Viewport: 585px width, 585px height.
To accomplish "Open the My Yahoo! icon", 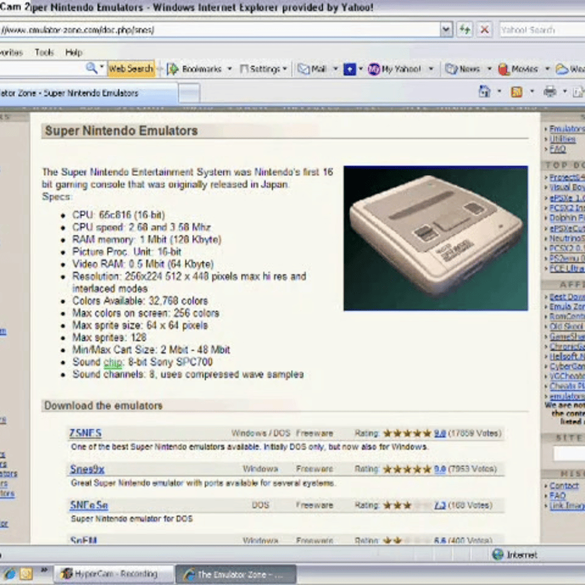I will point(373,69).
